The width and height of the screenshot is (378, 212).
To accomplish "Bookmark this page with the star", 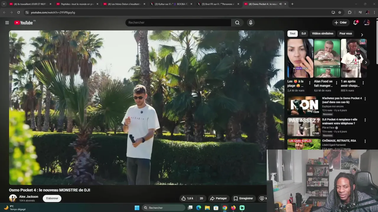I will tap(340, 12).
